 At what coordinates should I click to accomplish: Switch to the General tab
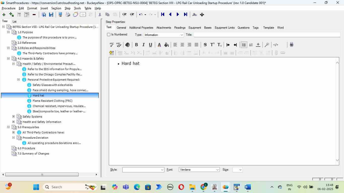pos(121,28)
